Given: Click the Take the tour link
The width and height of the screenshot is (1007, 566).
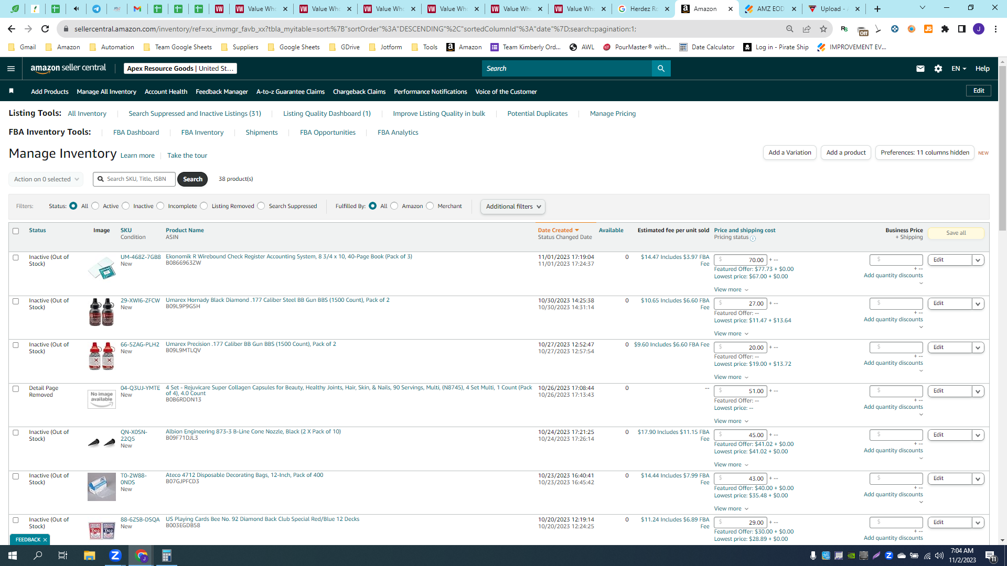Looking at the screenshot, I should point(187,156).
